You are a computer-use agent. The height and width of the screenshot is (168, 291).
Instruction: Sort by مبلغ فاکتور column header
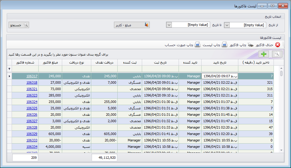coord(50,63)
